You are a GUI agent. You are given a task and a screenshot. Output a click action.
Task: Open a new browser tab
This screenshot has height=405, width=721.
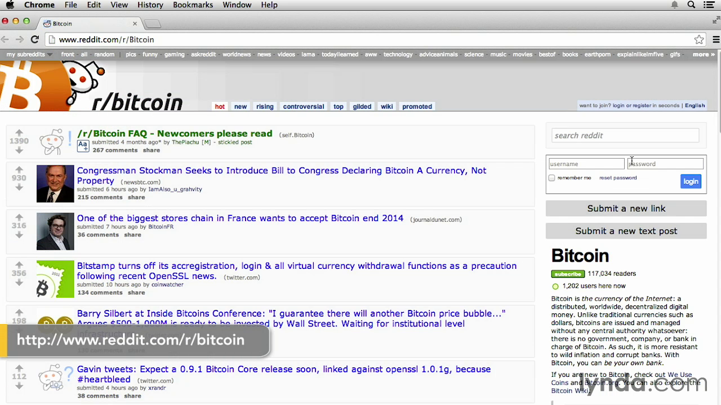click(x=153, y=24)
